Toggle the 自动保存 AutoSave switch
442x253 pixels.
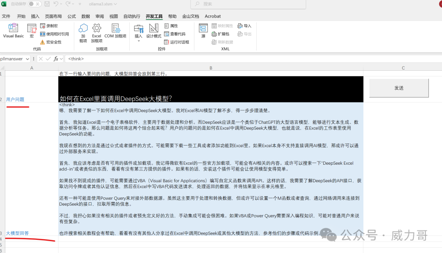(34, 4)
